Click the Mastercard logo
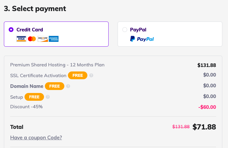Screen dimensions: 228x148 pos(32,39)
